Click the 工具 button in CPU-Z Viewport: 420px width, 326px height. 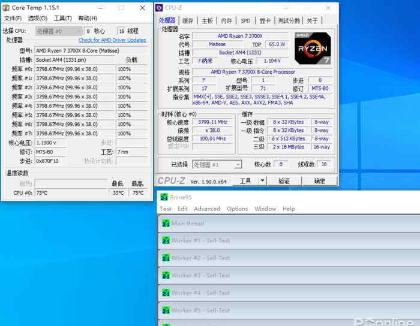coord(245,181)
